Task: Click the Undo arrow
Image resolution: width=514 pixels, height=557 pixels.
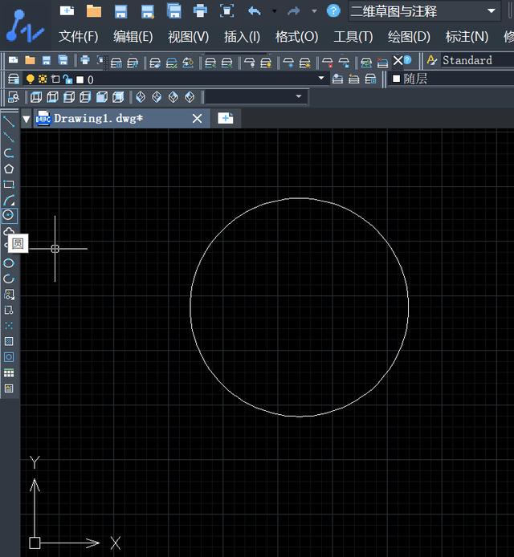Action: [x=254, y=11]
